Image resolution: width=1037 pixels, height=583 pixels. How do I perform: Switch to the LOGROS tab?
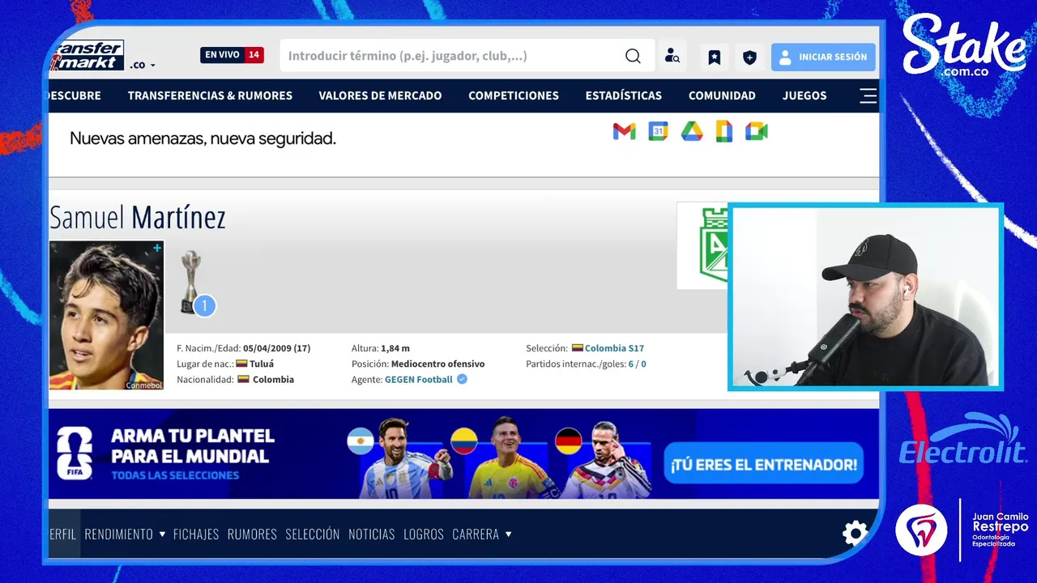click(424, 534)
